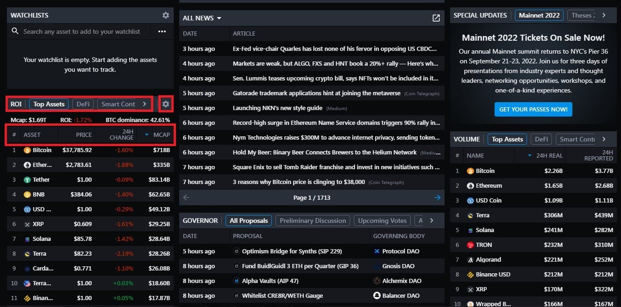
Task: Click Algorand icon in Volume panel
Action: click(470, 260)
